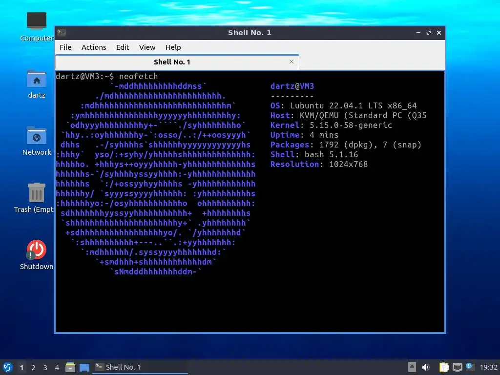
Task: Click Shell No. 1 taskbar entry
Action: coord(140,367)
